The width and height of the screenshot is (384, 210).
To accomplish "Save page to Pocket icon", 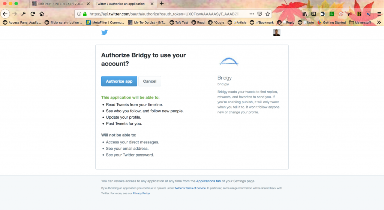I will (260, 14).
